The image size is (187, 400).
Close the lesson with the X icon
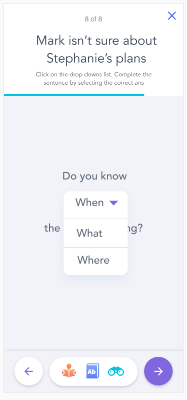171,16
